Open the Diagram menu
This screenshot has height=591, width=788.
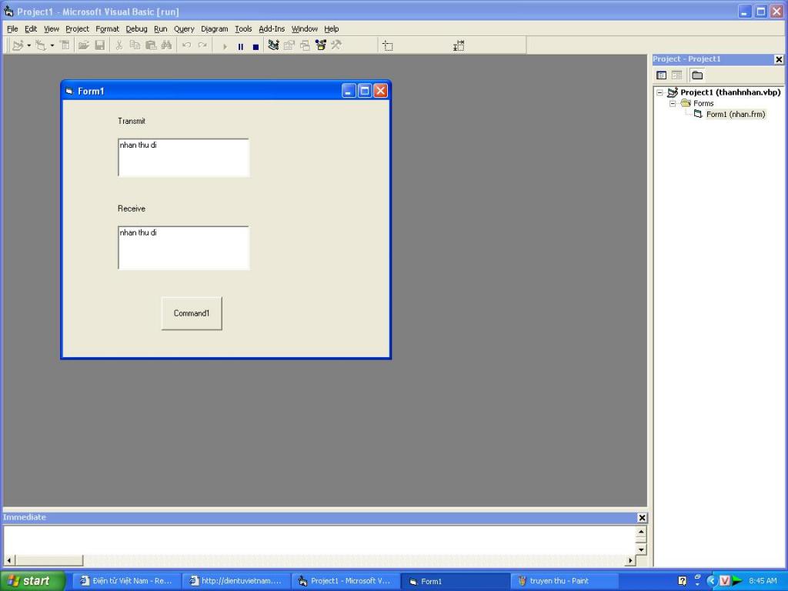tap(214, 29)
